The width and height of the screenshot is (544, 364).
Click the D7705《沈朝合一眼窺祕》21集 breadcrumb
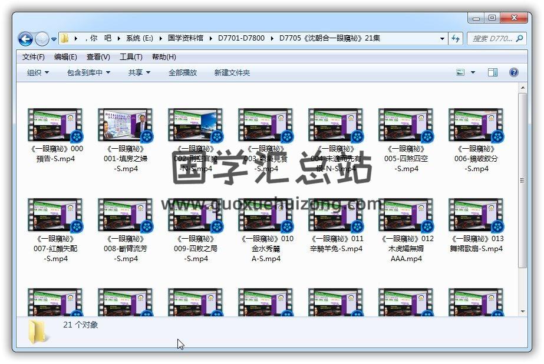(x=329, y=38)
